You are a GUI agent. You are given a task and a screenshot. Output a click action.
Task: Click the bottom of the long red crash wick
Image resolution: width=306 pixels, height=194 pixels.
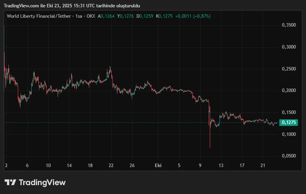[210, 147]
